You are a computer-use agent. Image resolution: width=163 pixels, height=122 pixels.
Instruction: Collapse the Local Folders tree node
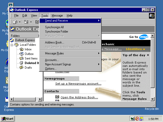[12, 45]
